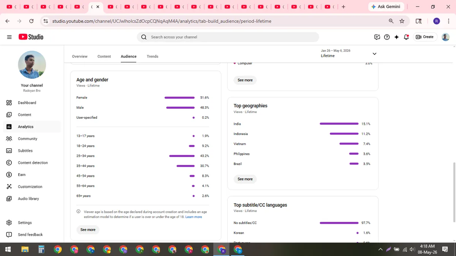Select the Audience tab
Image resolution: width=456 pixels, height=256 pixels.
(x=128, y=57)
